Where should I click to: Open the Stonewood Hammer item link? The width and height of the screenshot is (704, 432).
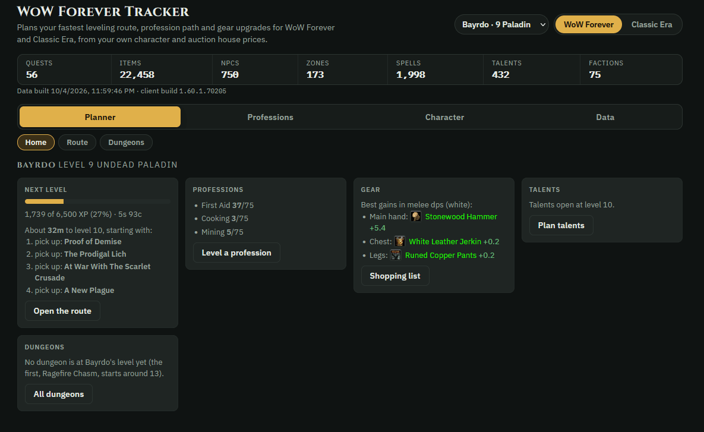(461, 216)
